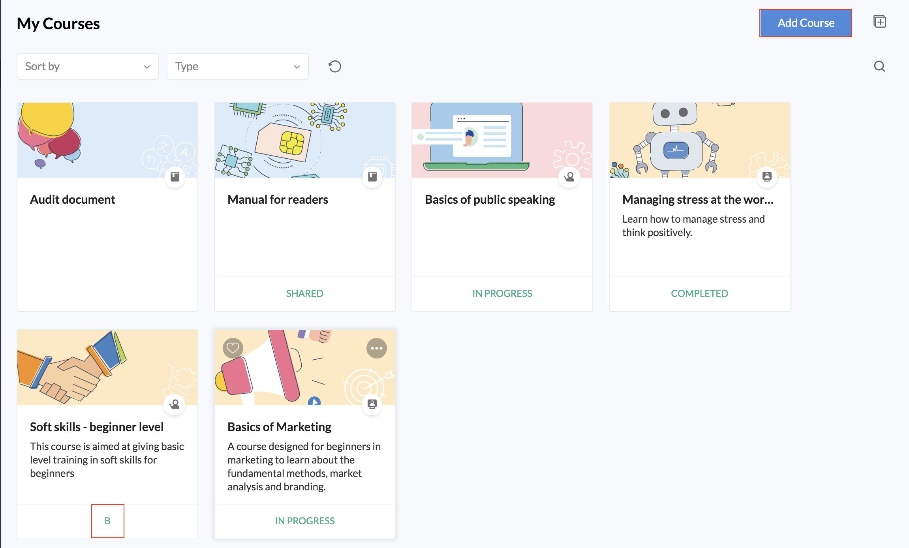This screenshot has width=909, height=548.
Task: Click the Add Course button
Action: click(x=806, y=23)
